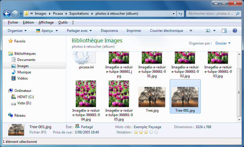
Task: Click the change view icon
Action: coord(208,31)
